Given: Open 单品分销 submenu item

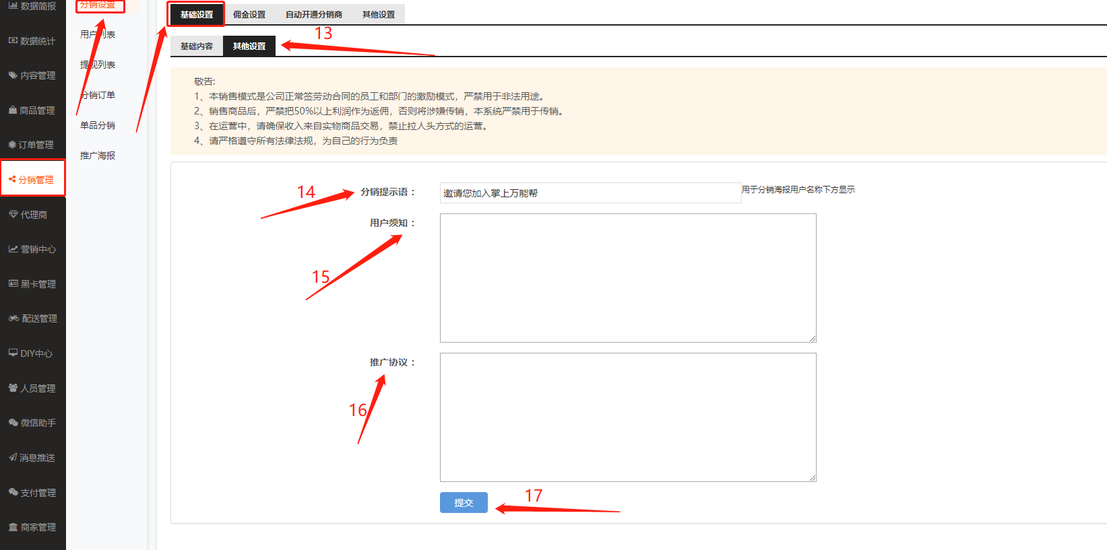Looking at the screenshot, I should 98,125.
